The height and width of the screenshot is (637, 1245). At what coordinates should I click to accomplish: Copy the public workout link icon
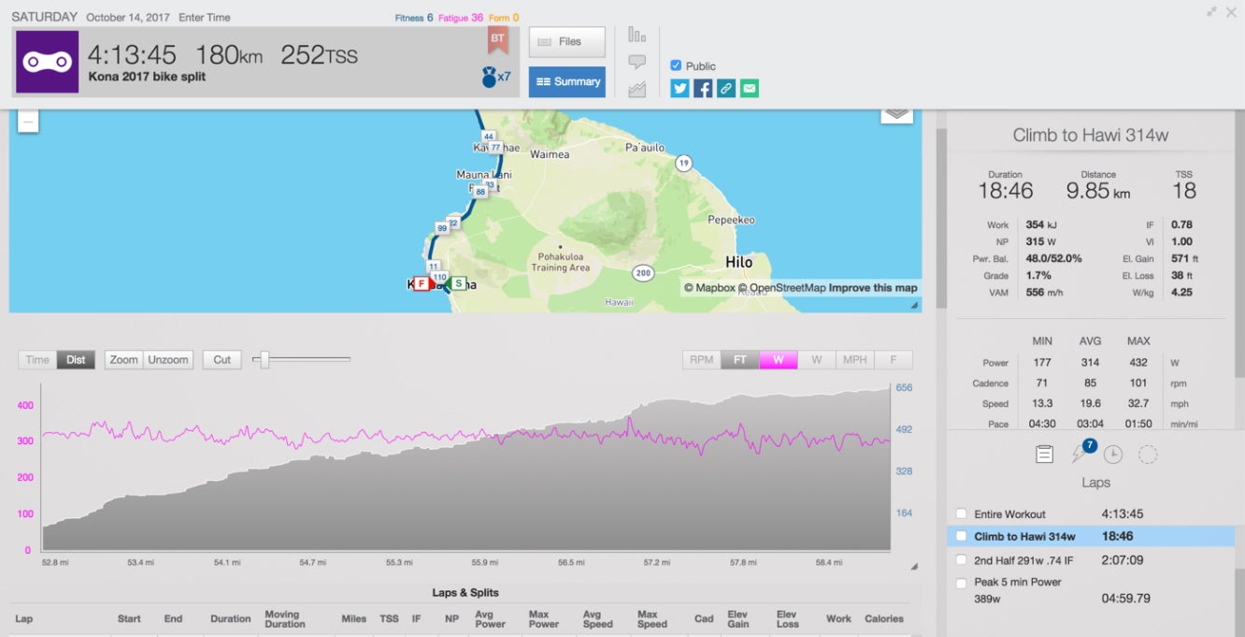coord(726,89)
